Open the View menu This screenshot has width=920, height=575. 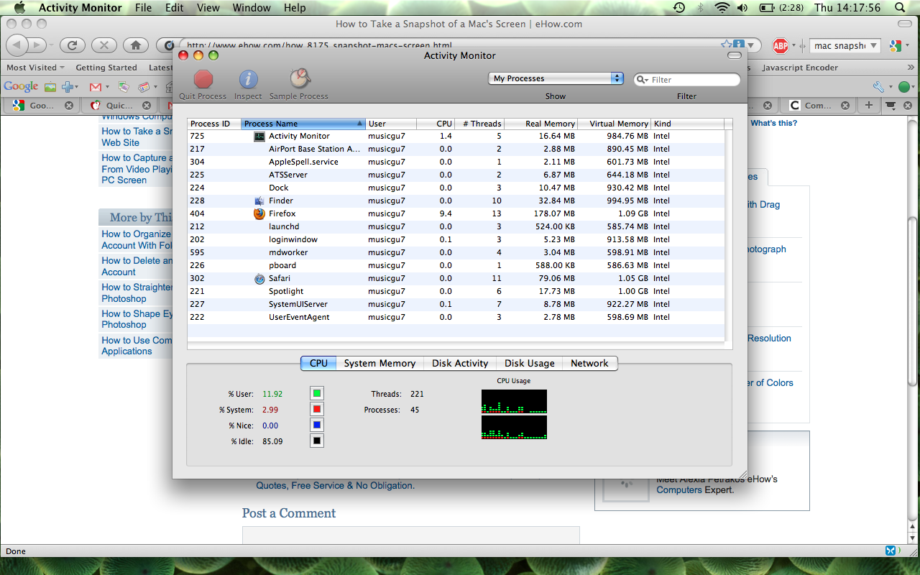(208, 8)
